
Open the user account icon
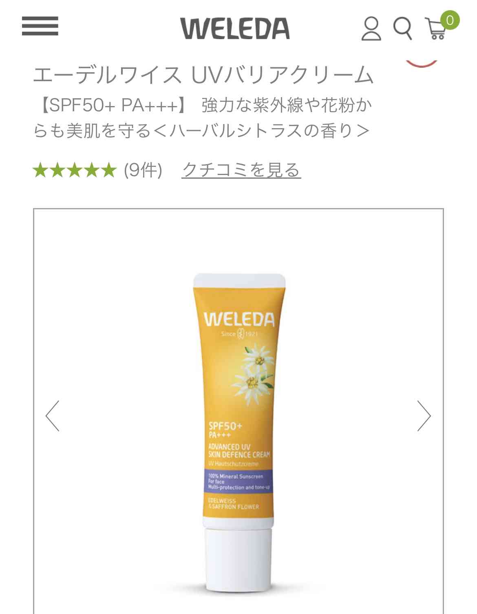(x=371, y=28)
